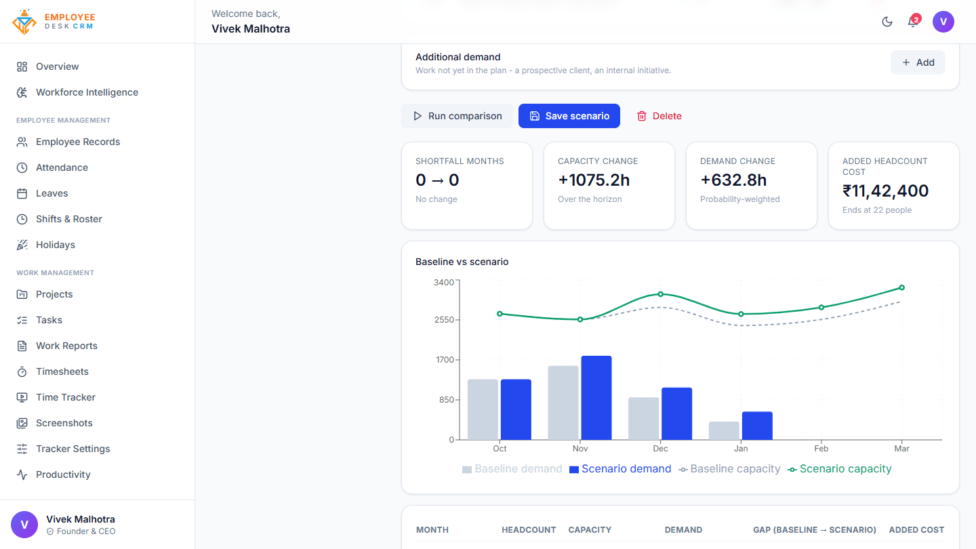This screenshot has height=549, width=976.
Task: Click the Time Tracker monitor icon
Action: [x=22, y=397]
